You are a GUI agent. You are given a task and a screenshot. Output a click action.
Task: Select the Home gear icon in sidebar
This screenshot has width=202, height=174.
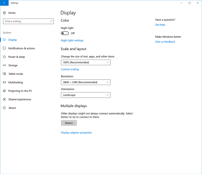click(4, 13)
